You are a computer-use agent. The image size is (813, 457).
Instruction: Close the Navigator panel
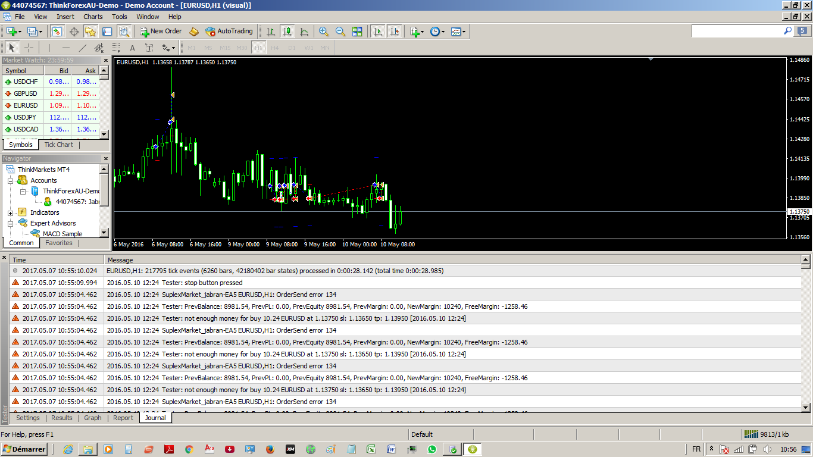(106, 158)
